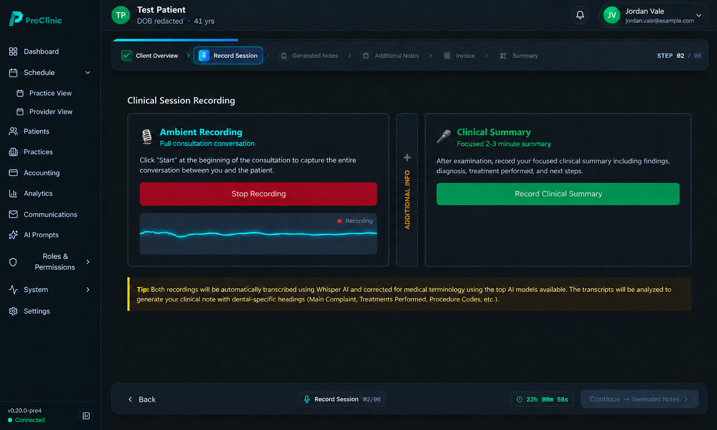Viewport: 717px width, 430px height.
Task: Click the JV user avatar
Action: (x=612, y=15)
